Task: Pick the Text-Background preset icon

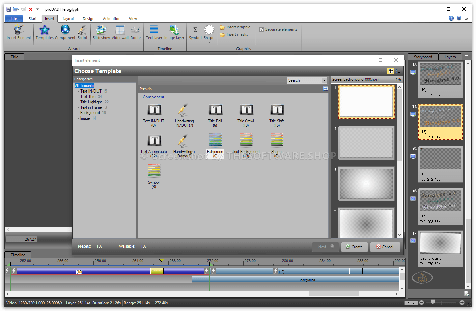Action: tap(246, 140)
